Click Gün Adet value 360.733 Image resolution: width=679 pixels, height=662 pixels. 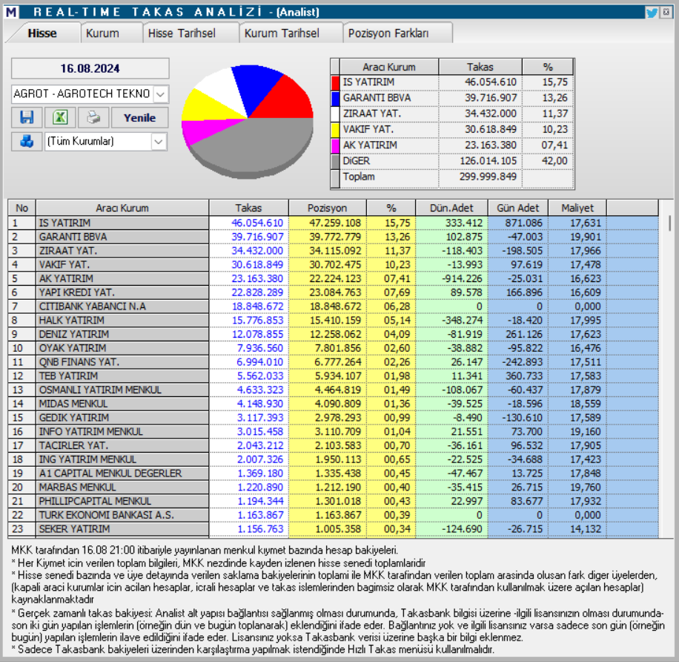click(x=524, y=376)
